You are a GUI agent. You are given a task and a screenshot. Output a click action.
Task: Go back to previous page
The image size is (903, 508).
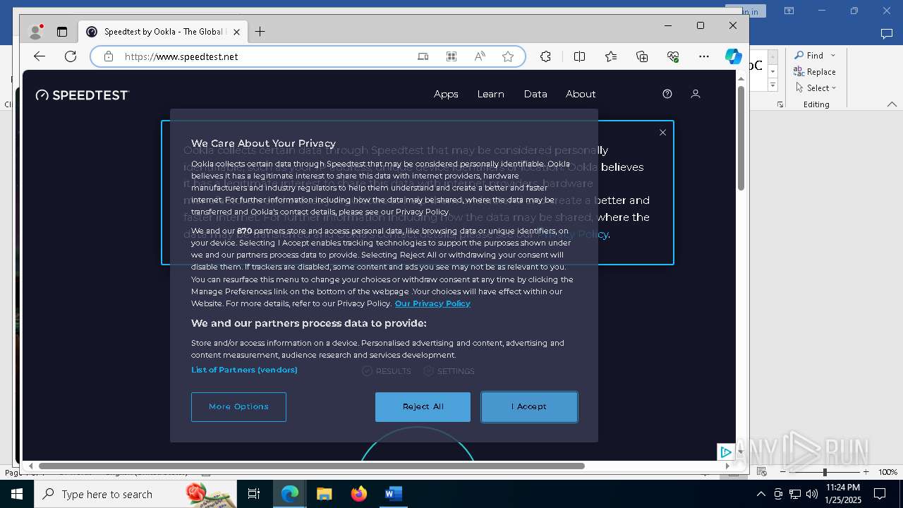(x=40, y=56)
